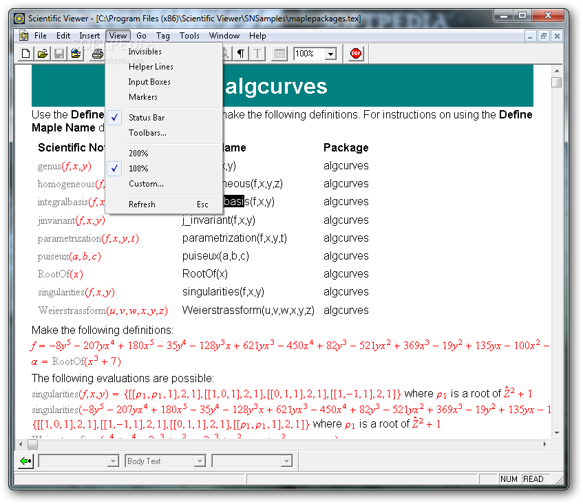The width and height of the screenshot is (583, 504).
Task: Toggle Invisibles in the View menu
Action: click(x=165, y=52)
